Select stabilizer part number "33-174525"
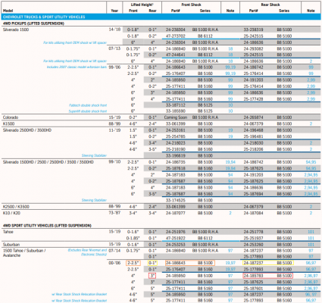This screenshot has width=322, height=303. coord(176,200)
